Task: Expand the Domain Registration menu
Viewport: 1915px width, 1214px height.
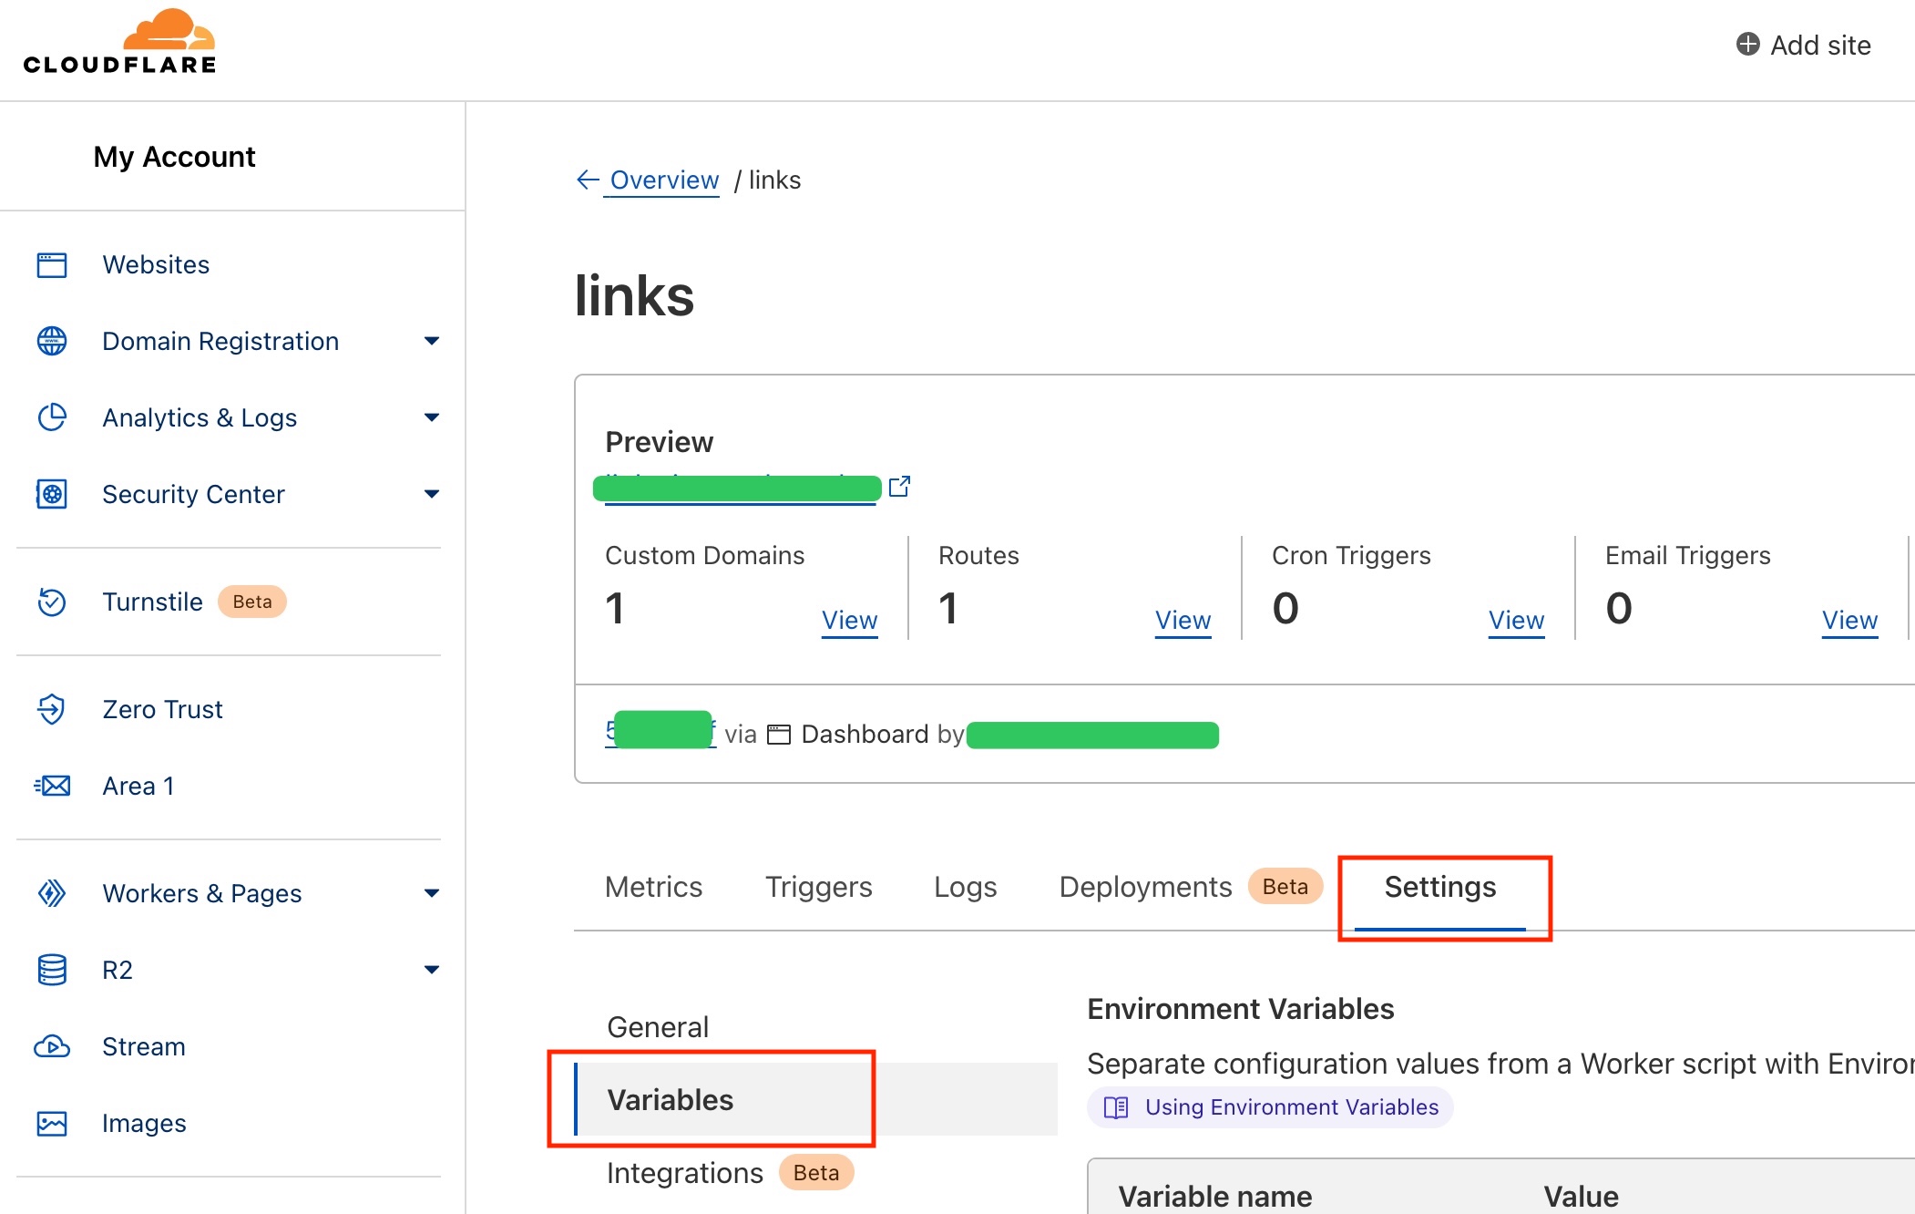Action: (x=432, y=341)
